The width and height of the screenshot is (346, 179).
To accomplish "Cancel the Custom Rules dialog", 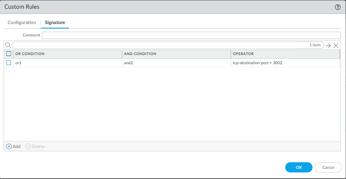I will (328, 167).
